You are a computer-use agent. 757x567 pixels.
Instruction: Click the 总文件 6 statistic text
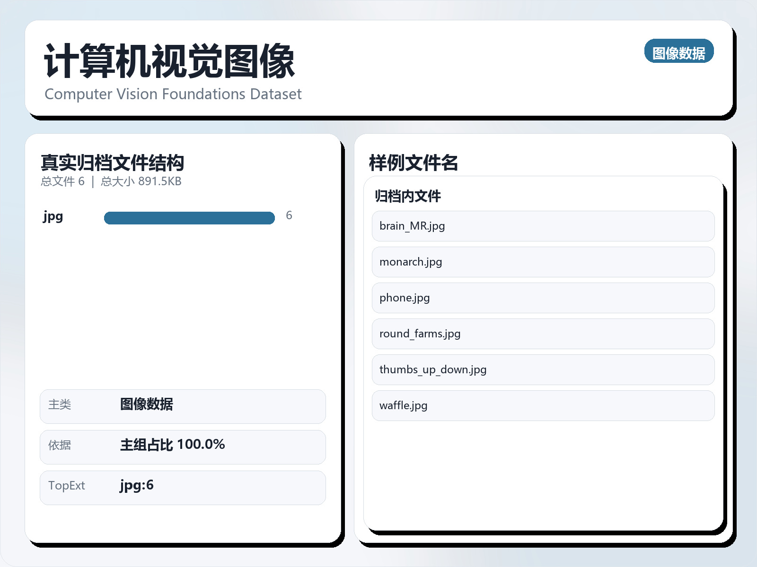(x=63, y=181)
